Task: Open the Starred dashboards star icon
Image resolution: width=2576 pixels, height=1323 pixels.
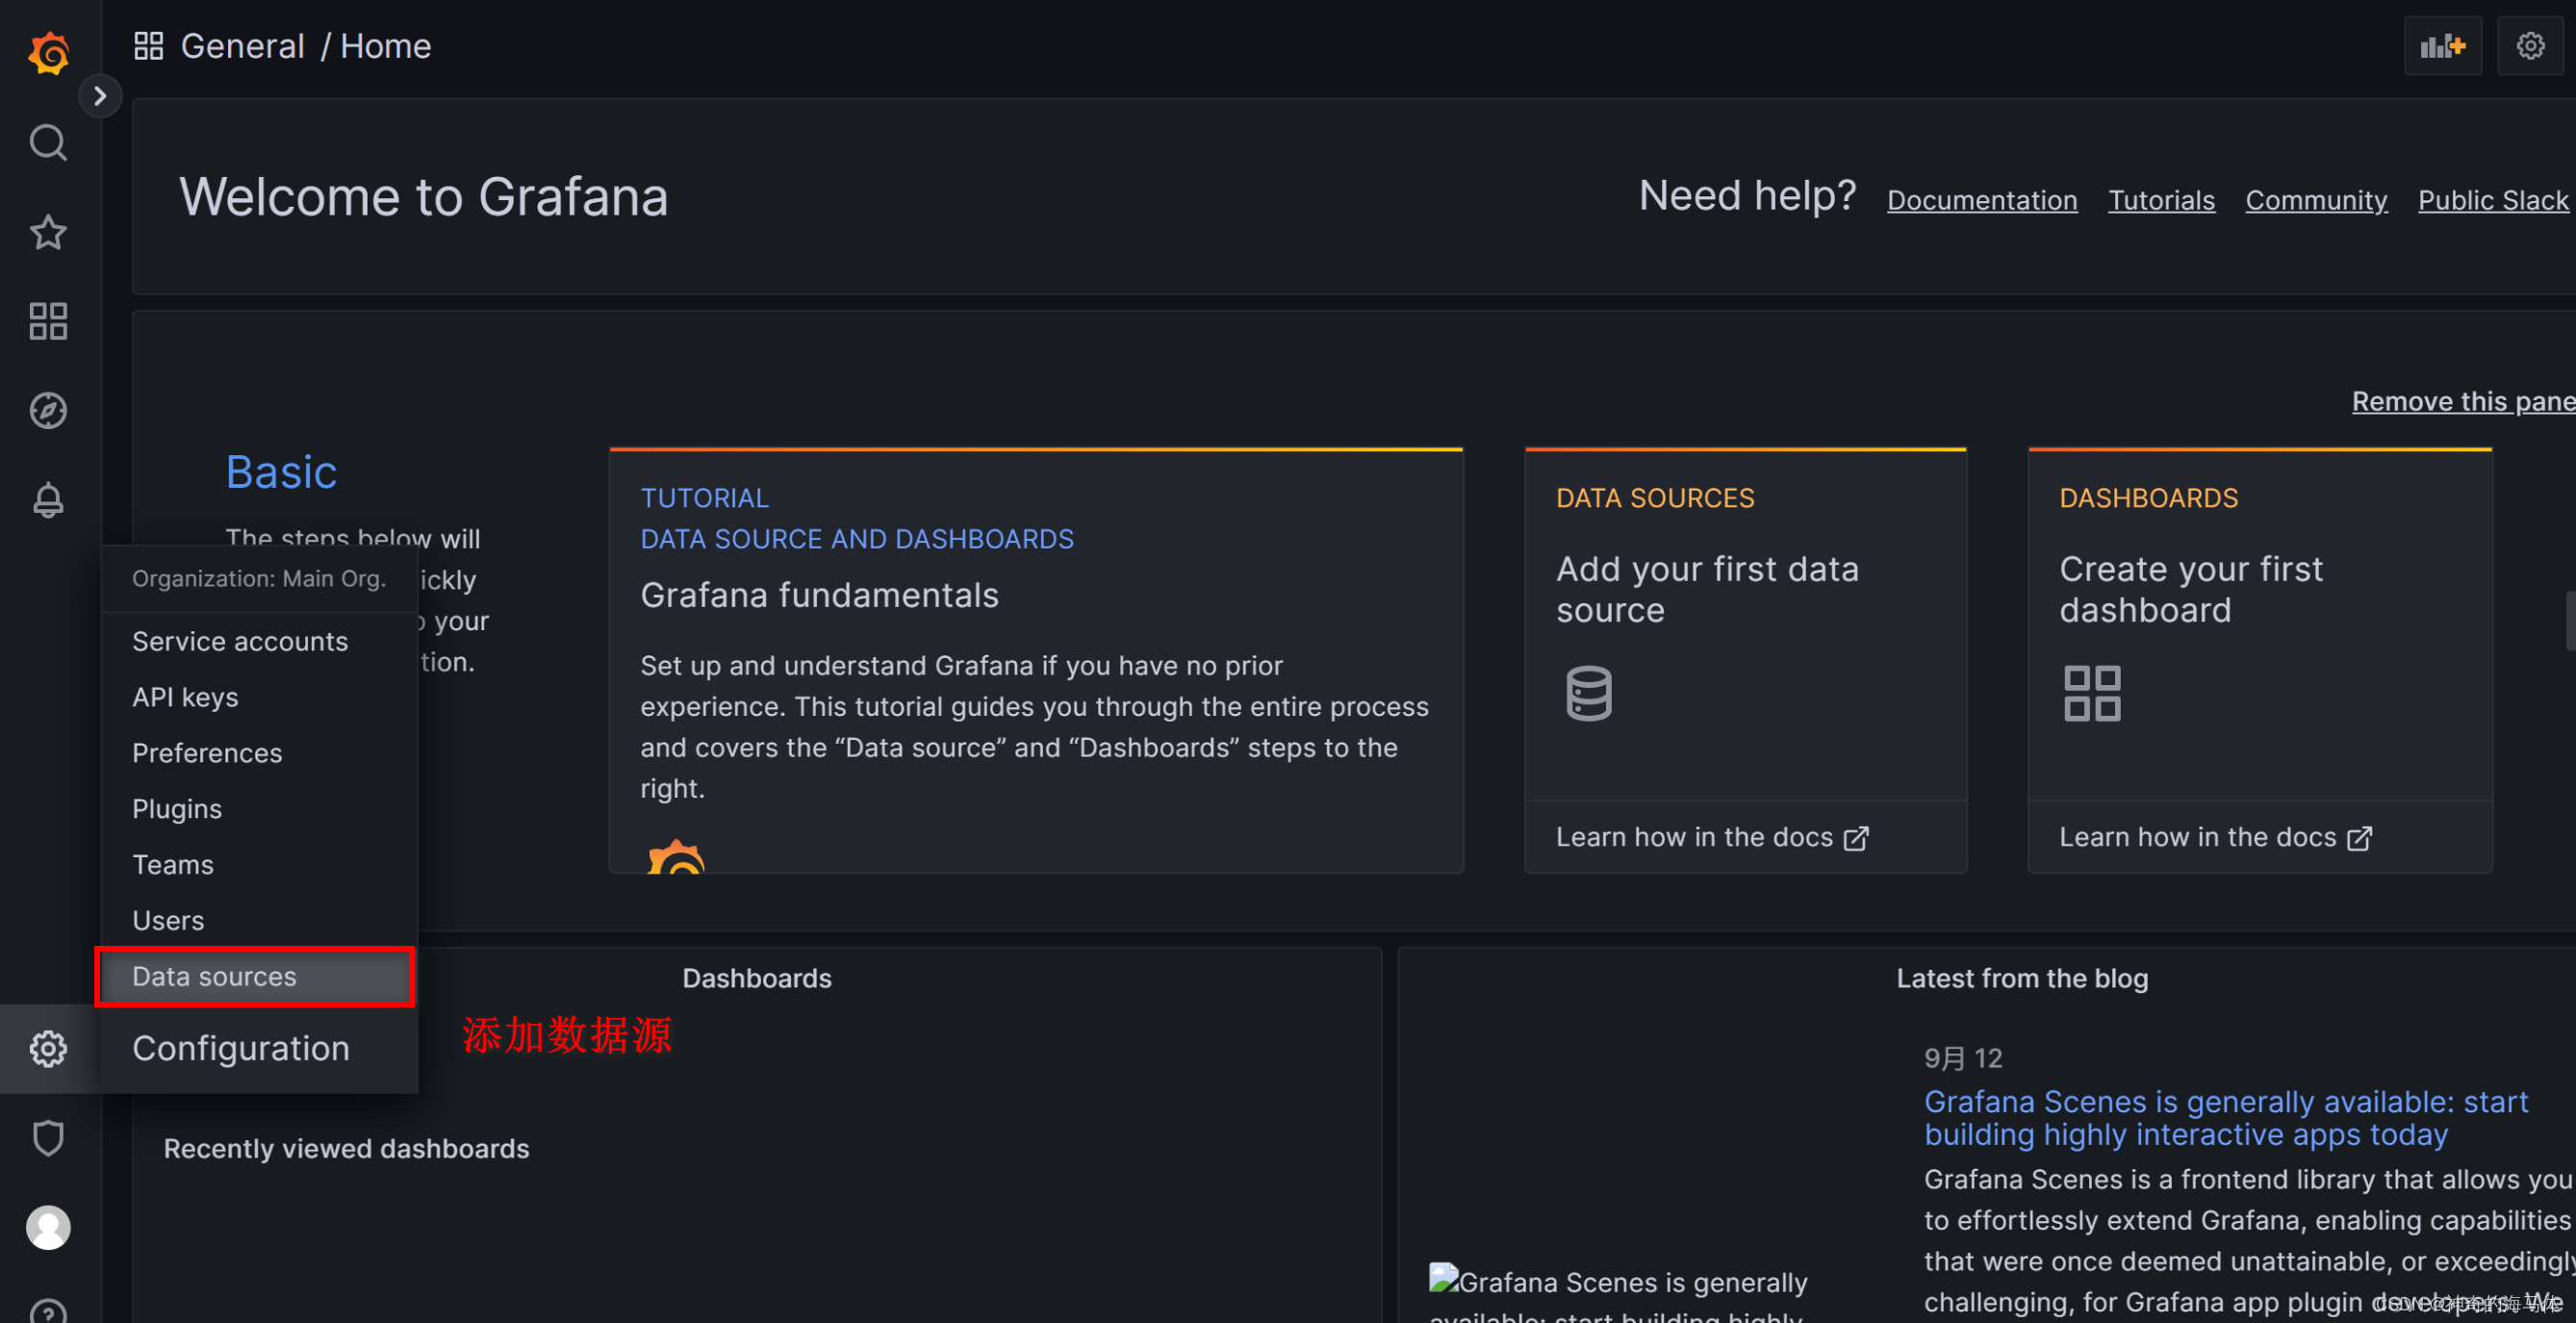Action: point(48,232)
